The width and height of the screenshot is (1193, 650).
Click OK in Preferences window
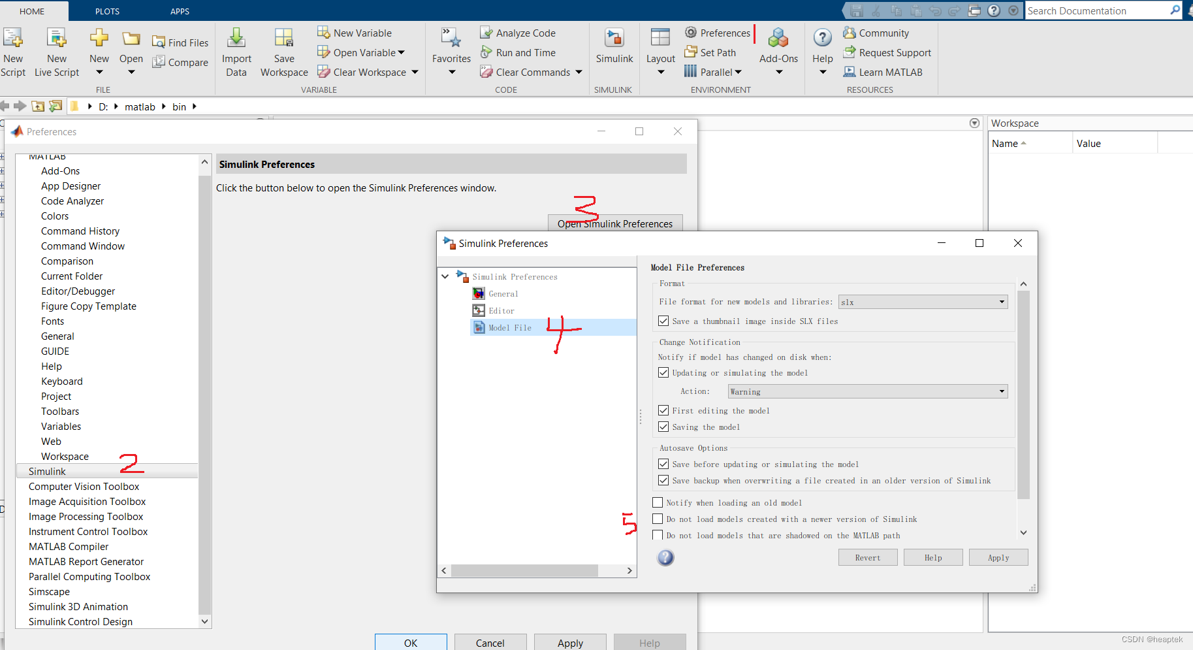coord(411,643)
